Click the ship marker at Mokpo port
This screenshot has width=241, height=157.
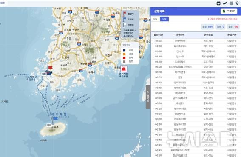coord(49,73)
